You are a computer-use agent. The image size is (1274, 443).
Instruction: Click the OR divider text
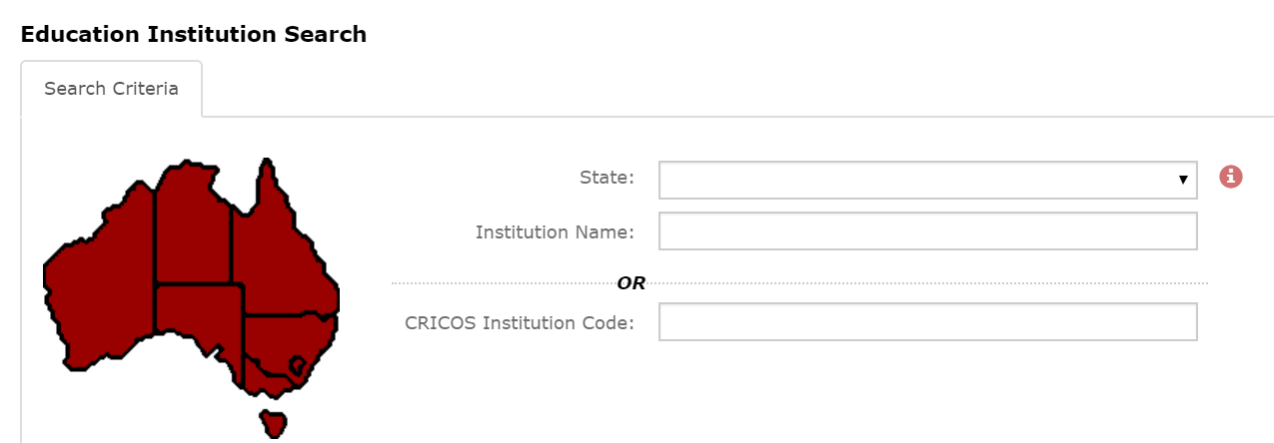632,283
